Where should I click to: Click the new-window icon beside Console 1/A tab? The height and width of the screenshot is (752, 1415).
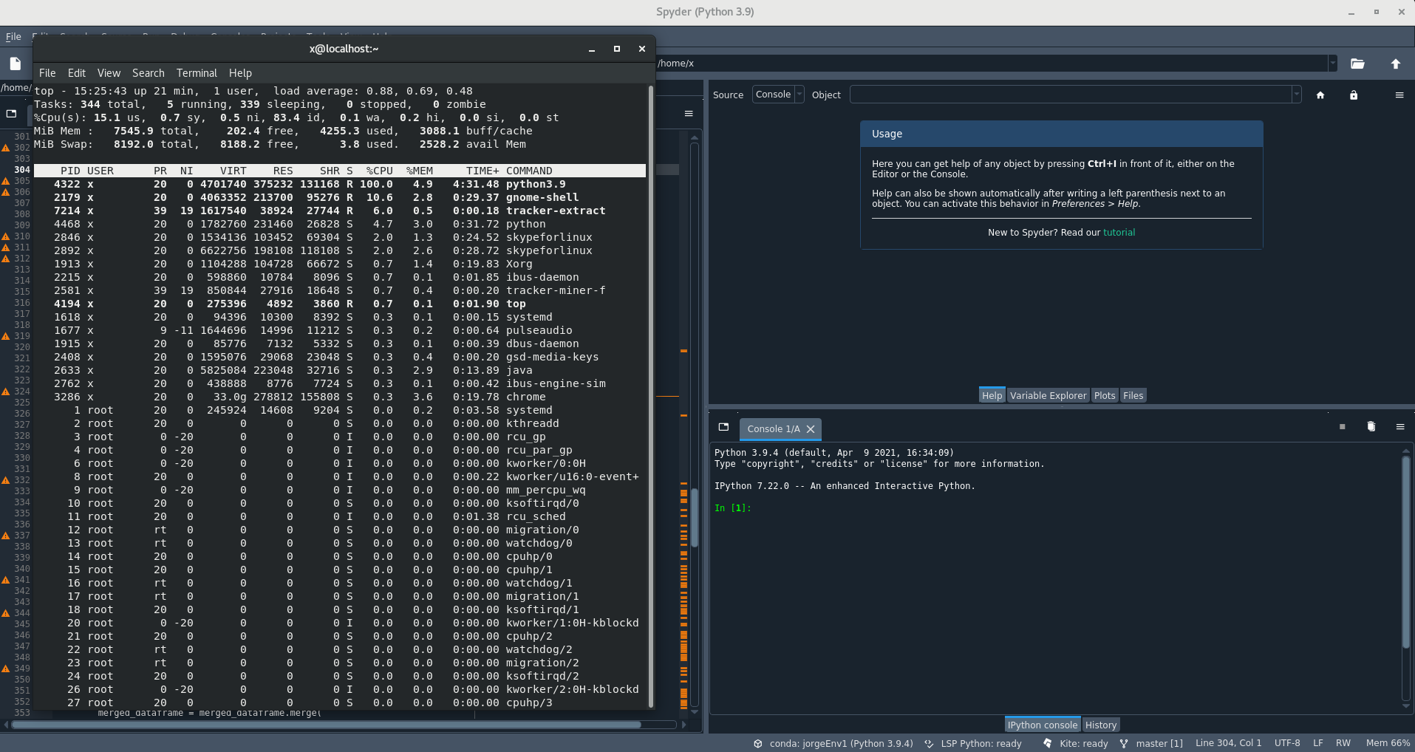tap(723, 427)
